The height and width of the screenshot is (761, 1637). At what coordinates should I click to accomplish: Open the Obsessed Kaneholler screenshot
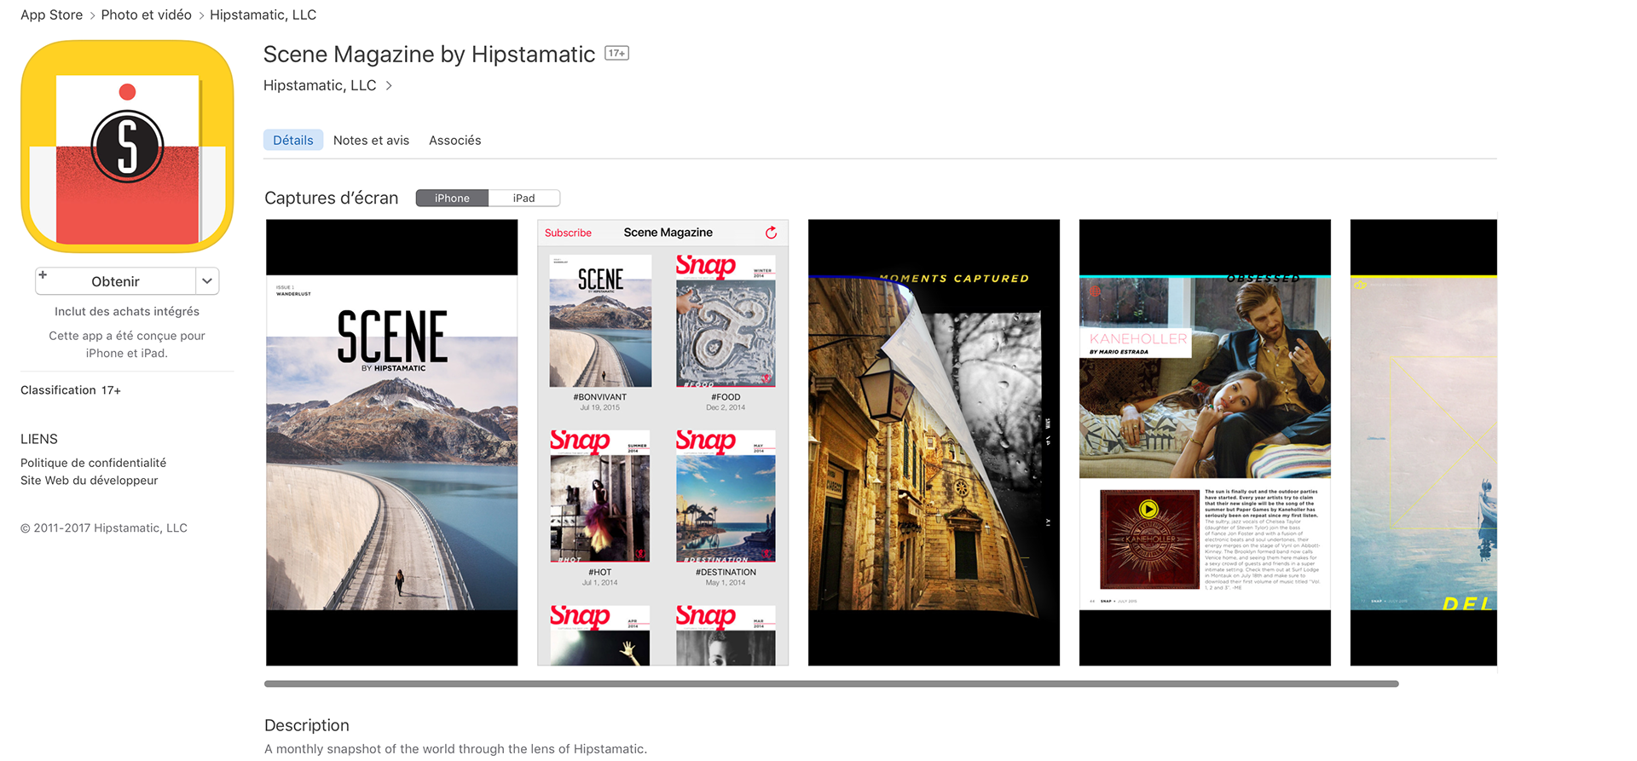pos(1205,442)
